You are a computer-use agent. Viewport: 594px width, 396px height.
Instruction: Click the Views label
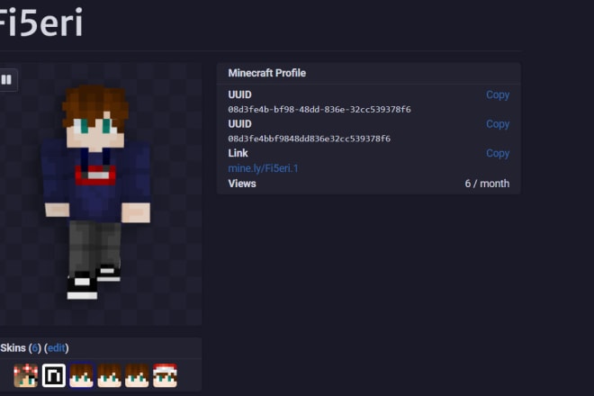click(242, 184)
